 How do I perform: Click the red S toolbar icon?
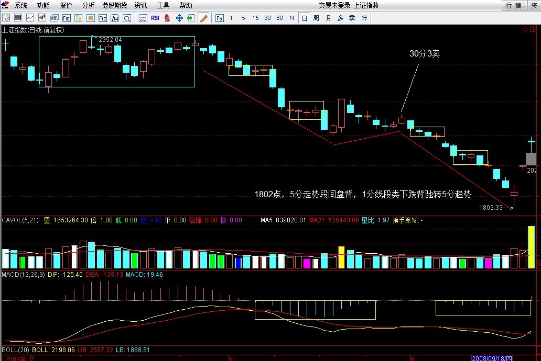coord(167,18)
